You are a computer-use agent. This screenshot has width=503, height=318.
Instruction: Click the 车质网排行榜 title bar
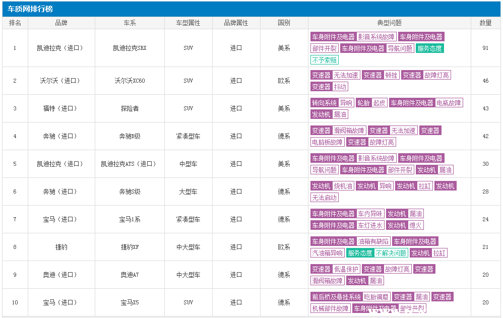pos(30,9)
